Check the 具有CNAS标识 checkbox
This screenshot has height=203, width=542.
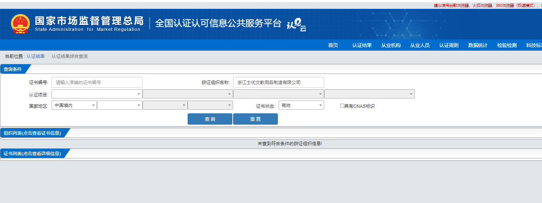click(x=342, y=106)
